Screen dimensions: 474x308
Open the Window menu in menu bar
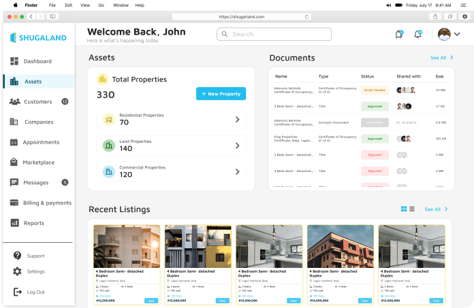click(121, 5)
